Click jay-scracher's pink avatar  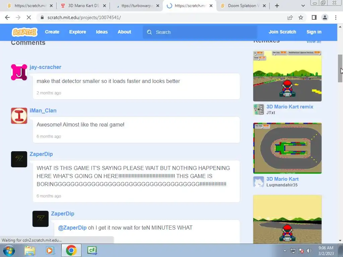pyautogui.click(x=19, y=72)
